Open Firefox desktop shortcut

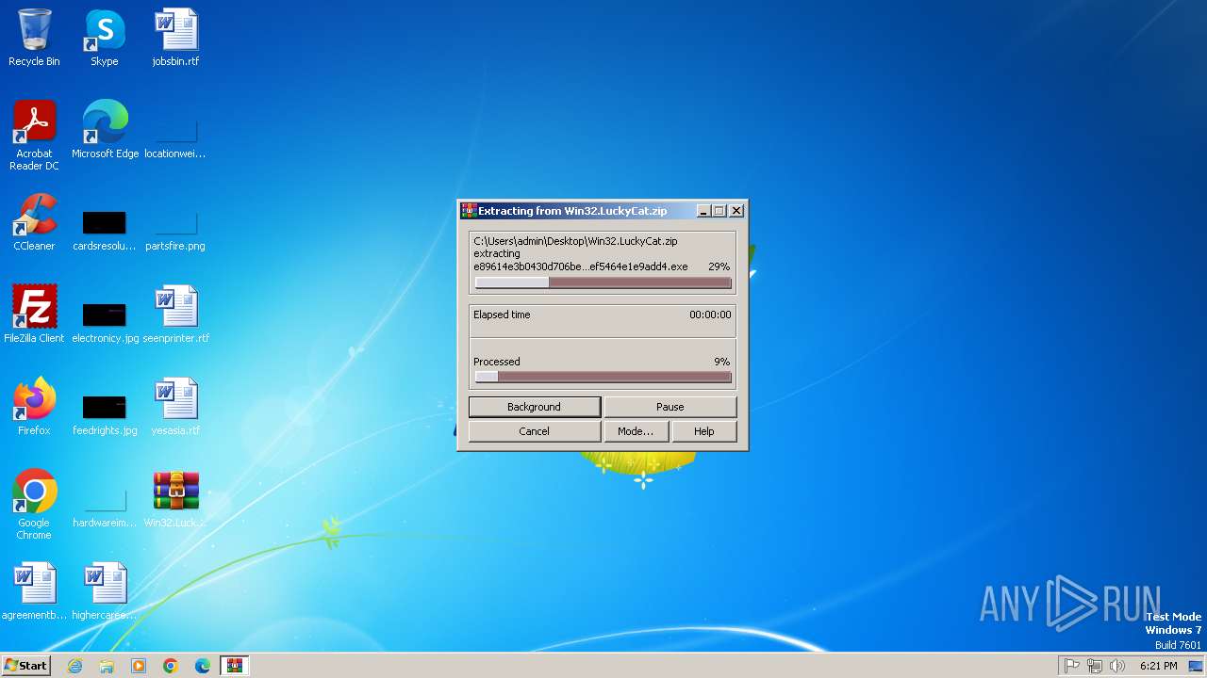pos(34,407)
